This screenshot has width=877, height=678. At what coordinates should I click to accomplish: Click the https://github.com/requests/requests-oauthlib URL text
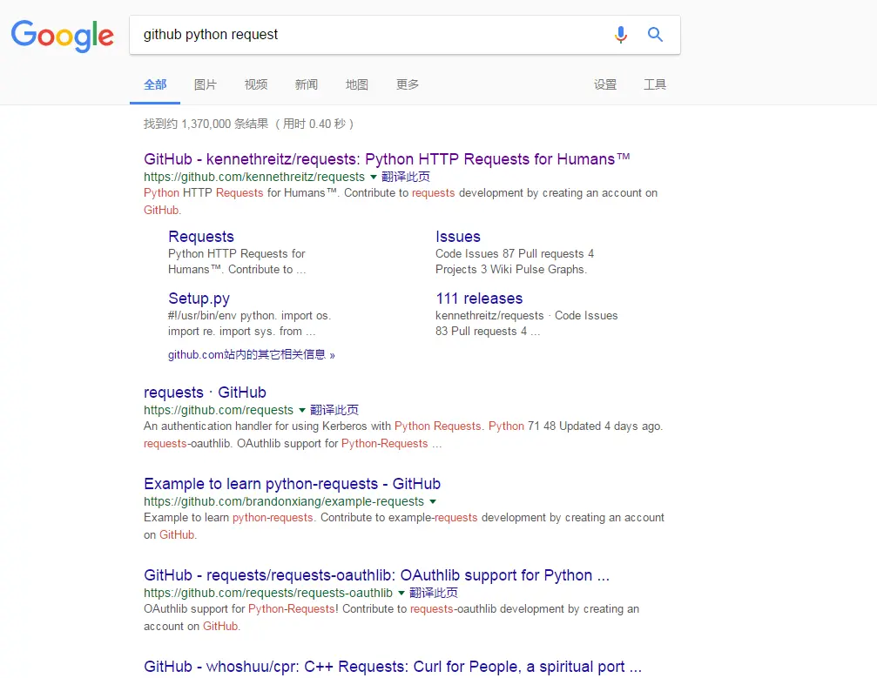(268, 593)
